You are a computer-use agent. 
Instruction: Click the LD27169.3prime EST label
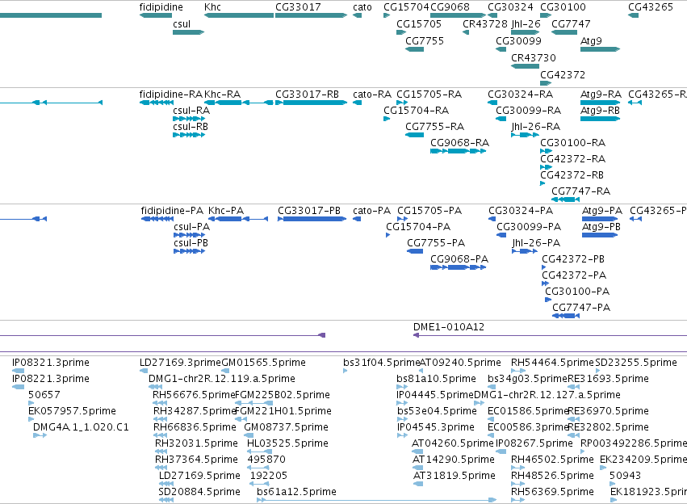tap(180, 363)
